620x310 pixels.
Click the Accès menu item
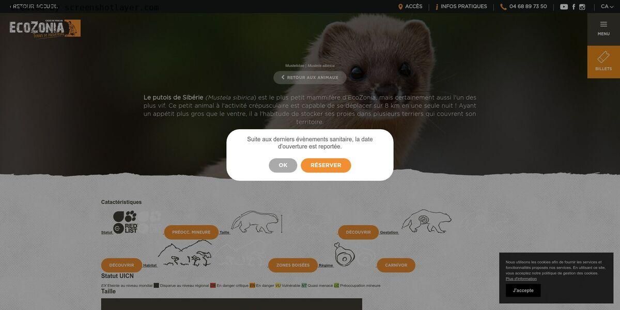[x=410, y=7]
